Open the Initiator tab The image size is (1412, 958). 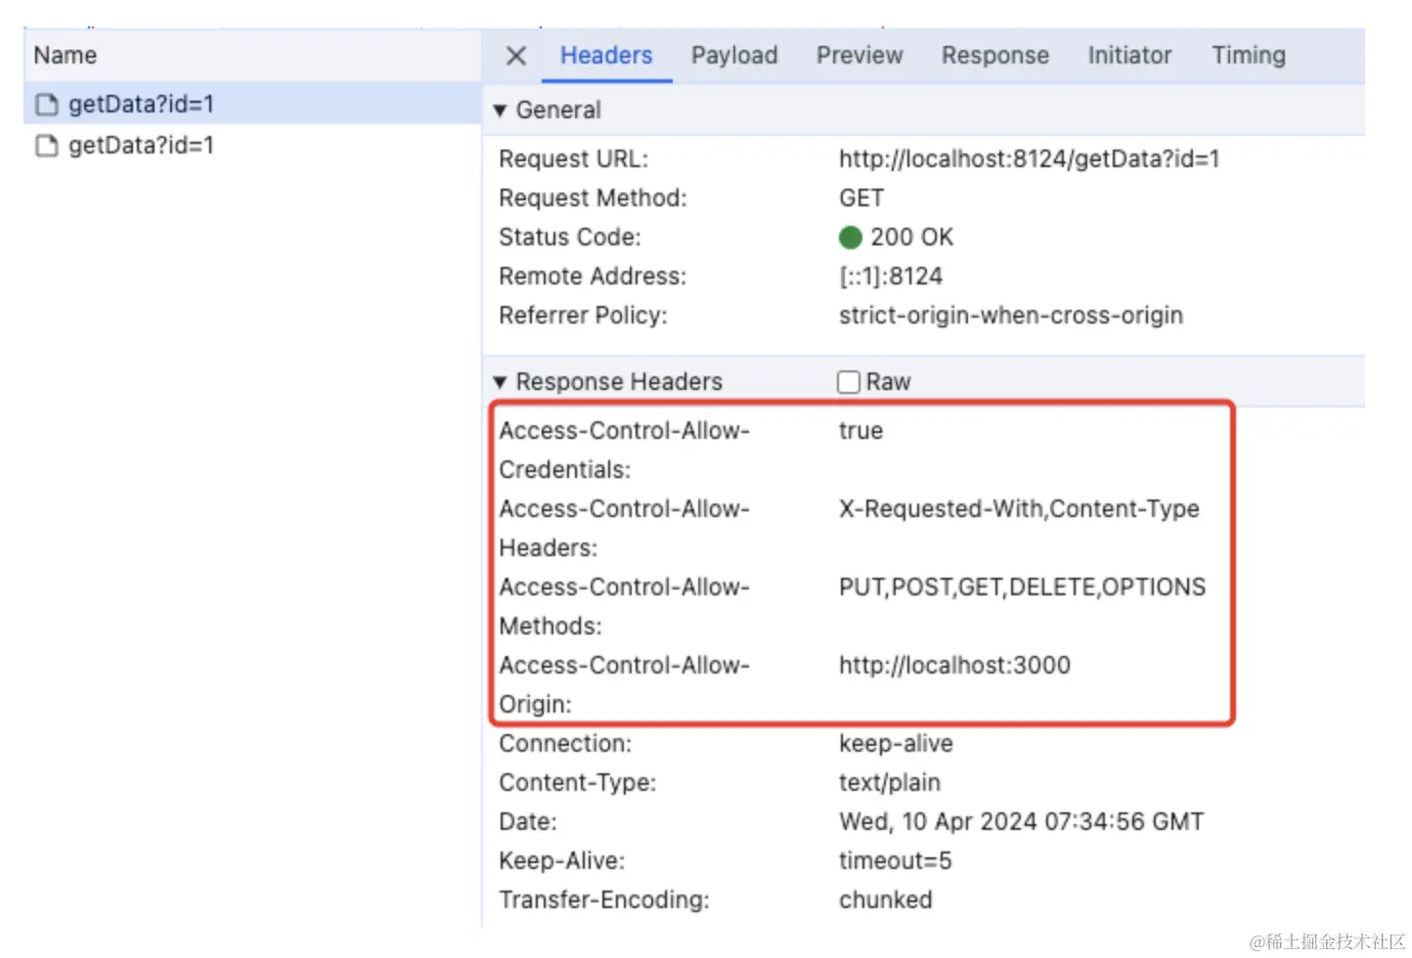[1129, 56]
